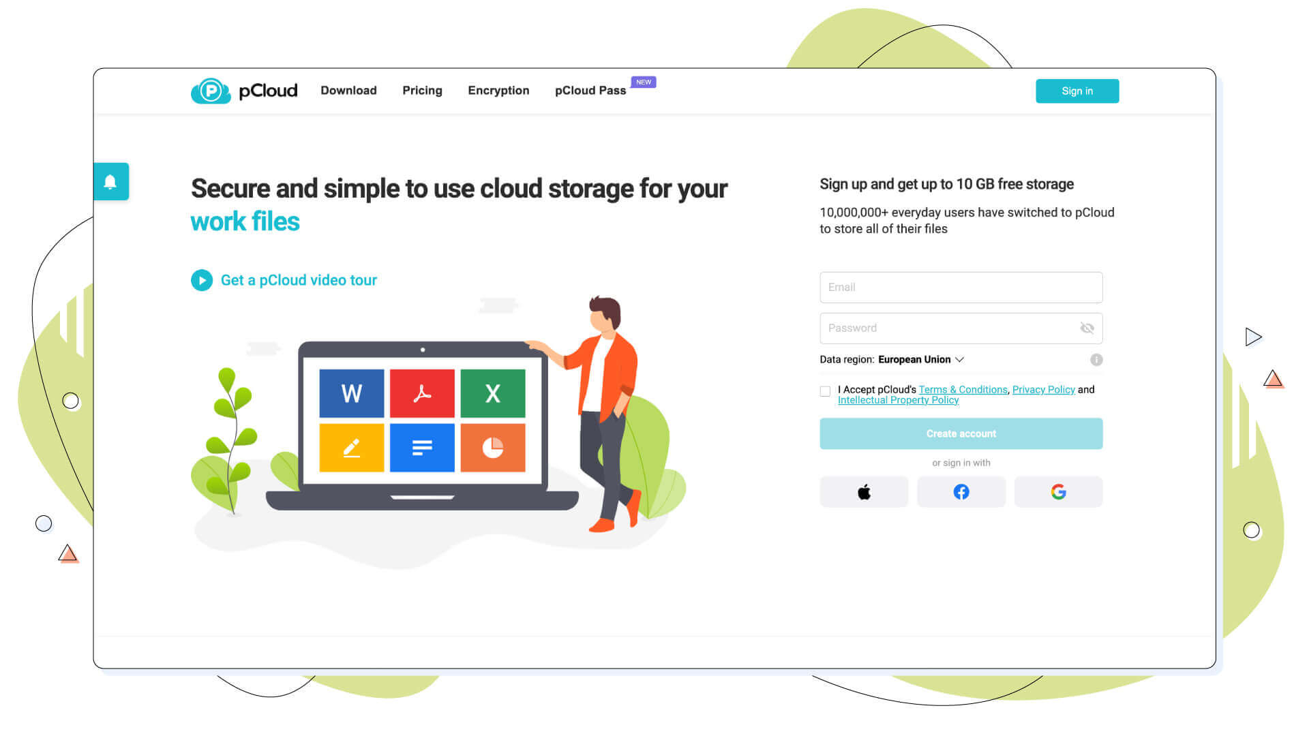1309x736 pixels.
Task: Open the notification bell panel
Action: (110, 181)
